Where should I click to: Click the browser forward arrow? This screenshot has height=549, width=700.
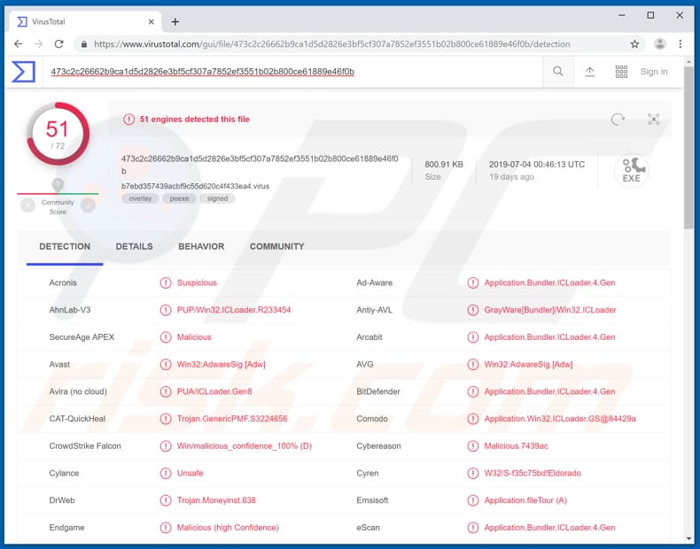[39, 43]
